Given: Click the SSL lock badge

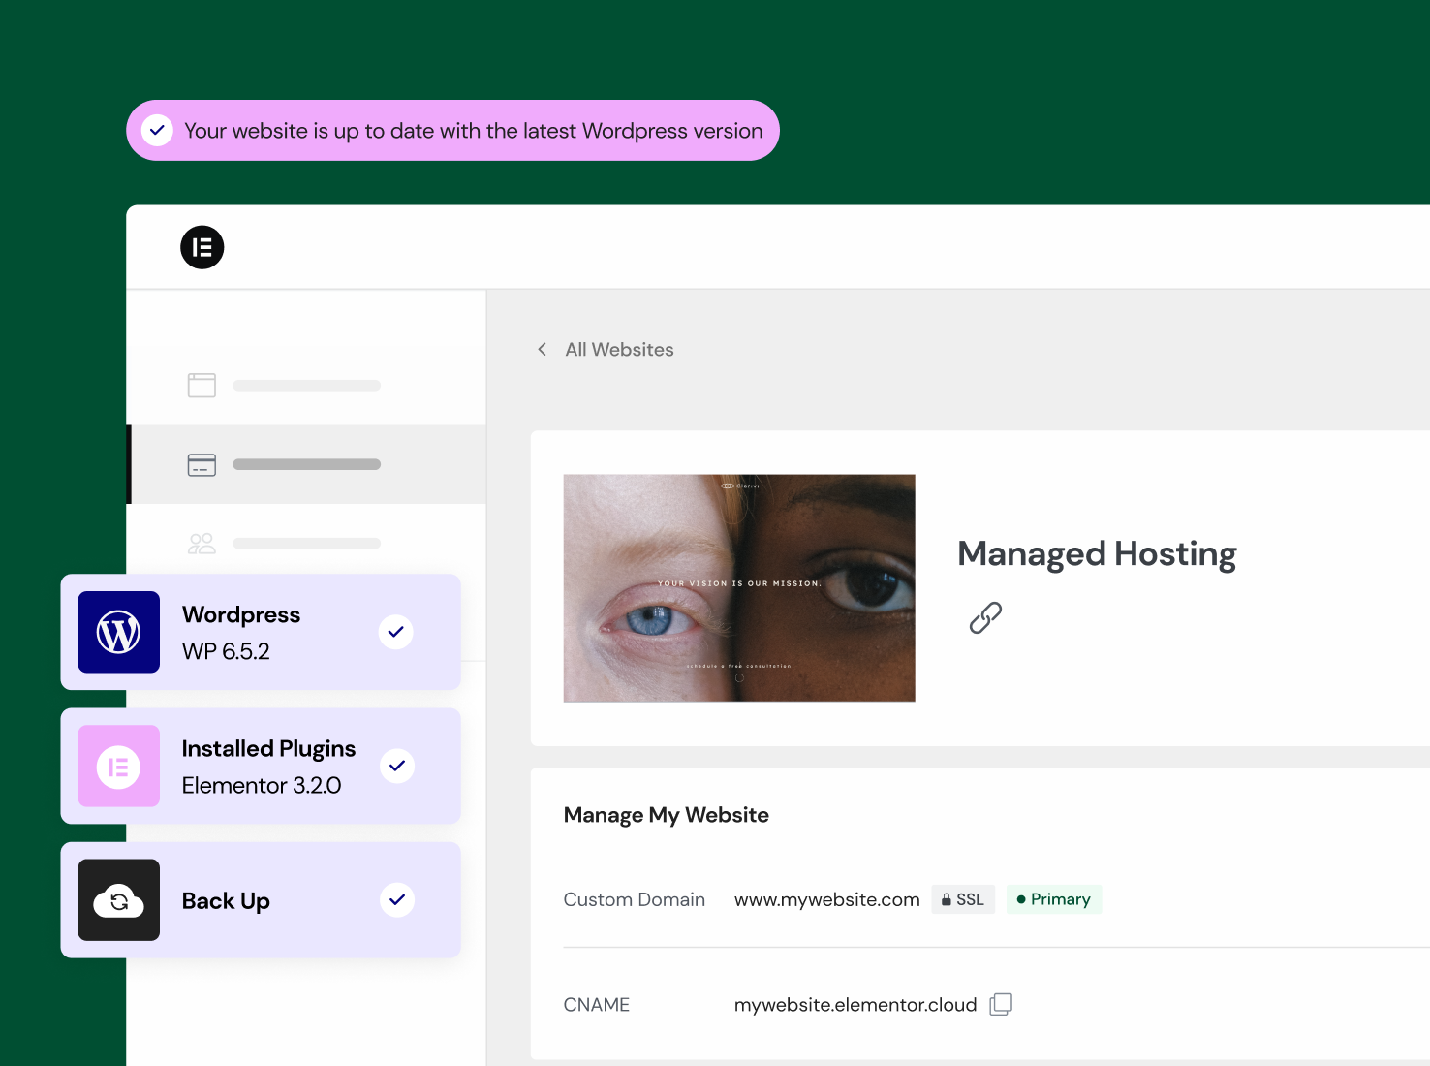Looking at the screenshot, I should [x=963, y=899].
